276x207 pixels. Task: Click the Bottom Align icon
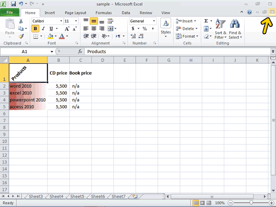102,21
